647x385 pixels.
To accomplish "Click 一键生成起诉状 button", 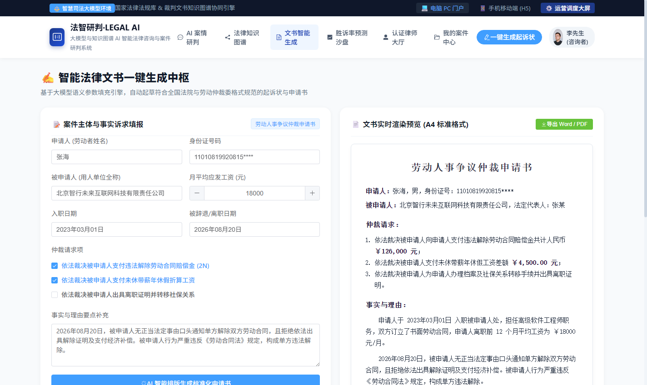I will [x=509, y=37].
